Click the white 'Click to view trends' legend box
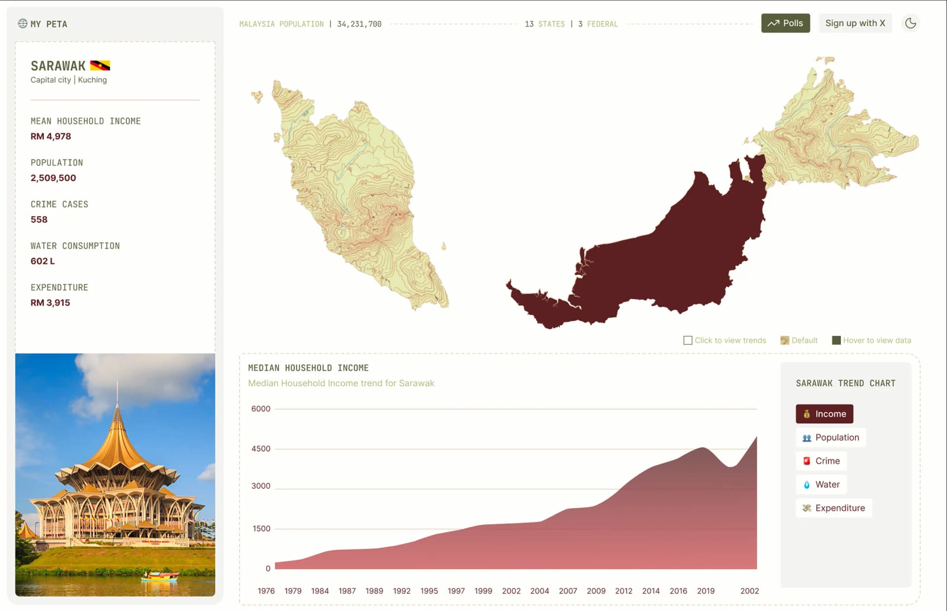This screenshot has width=947, height=611. tap(688, 340)
